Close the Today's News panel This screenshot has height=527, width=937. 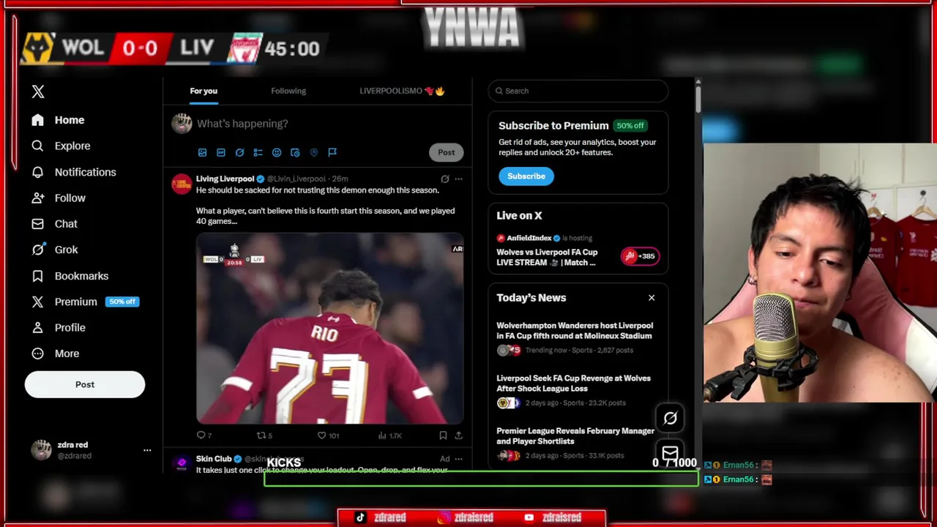pyautogui.click(x=652, y=298)
